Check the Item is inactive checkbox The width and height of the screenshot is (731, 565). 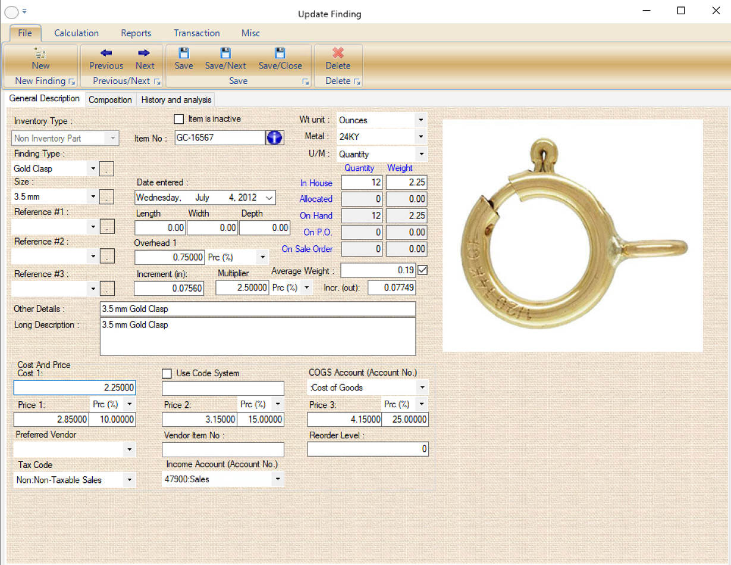pos(179,119)
